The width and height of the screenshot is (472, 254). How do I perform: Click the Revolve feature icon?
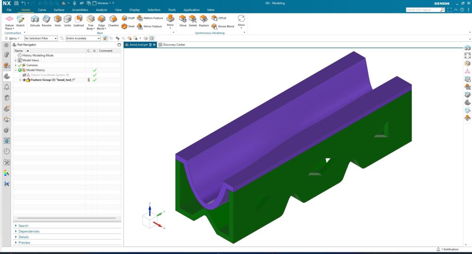[x=47, y=20]
